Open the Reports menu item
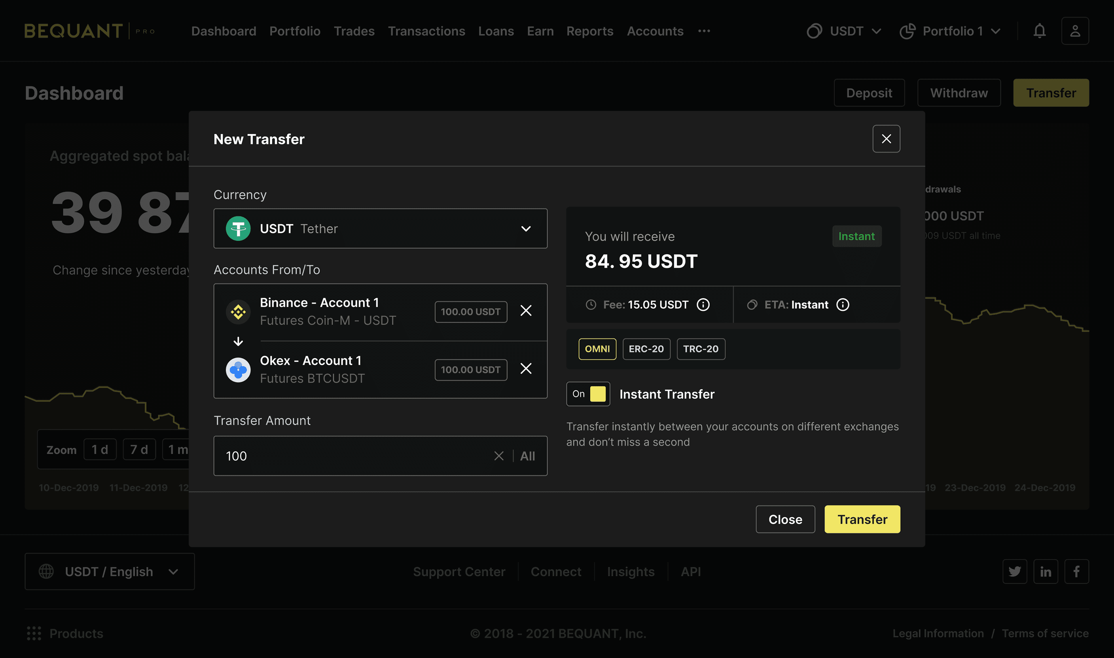Image resolution: width=1114 pixels, height=658 pixels. (x=589, y=31)
